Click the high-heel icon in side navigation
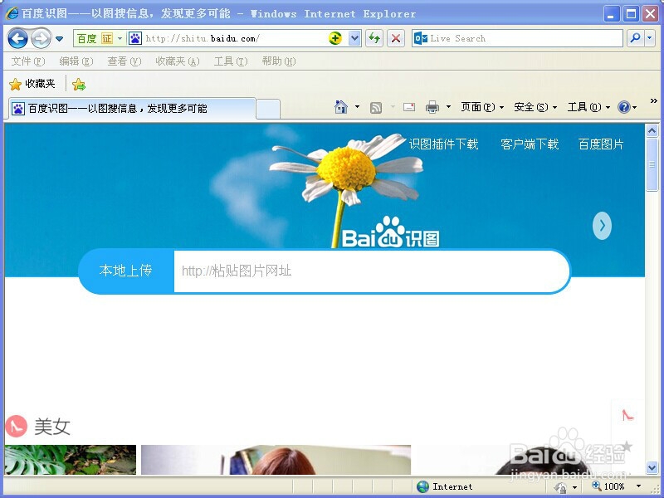664x498 pixels. coord(627,415)
